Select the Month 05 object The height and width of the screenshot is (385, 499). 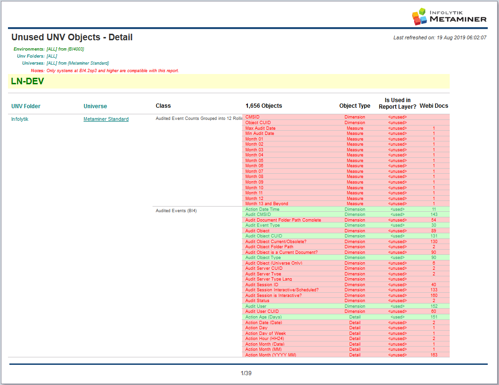pyautogui.click(x=254, y=161)
